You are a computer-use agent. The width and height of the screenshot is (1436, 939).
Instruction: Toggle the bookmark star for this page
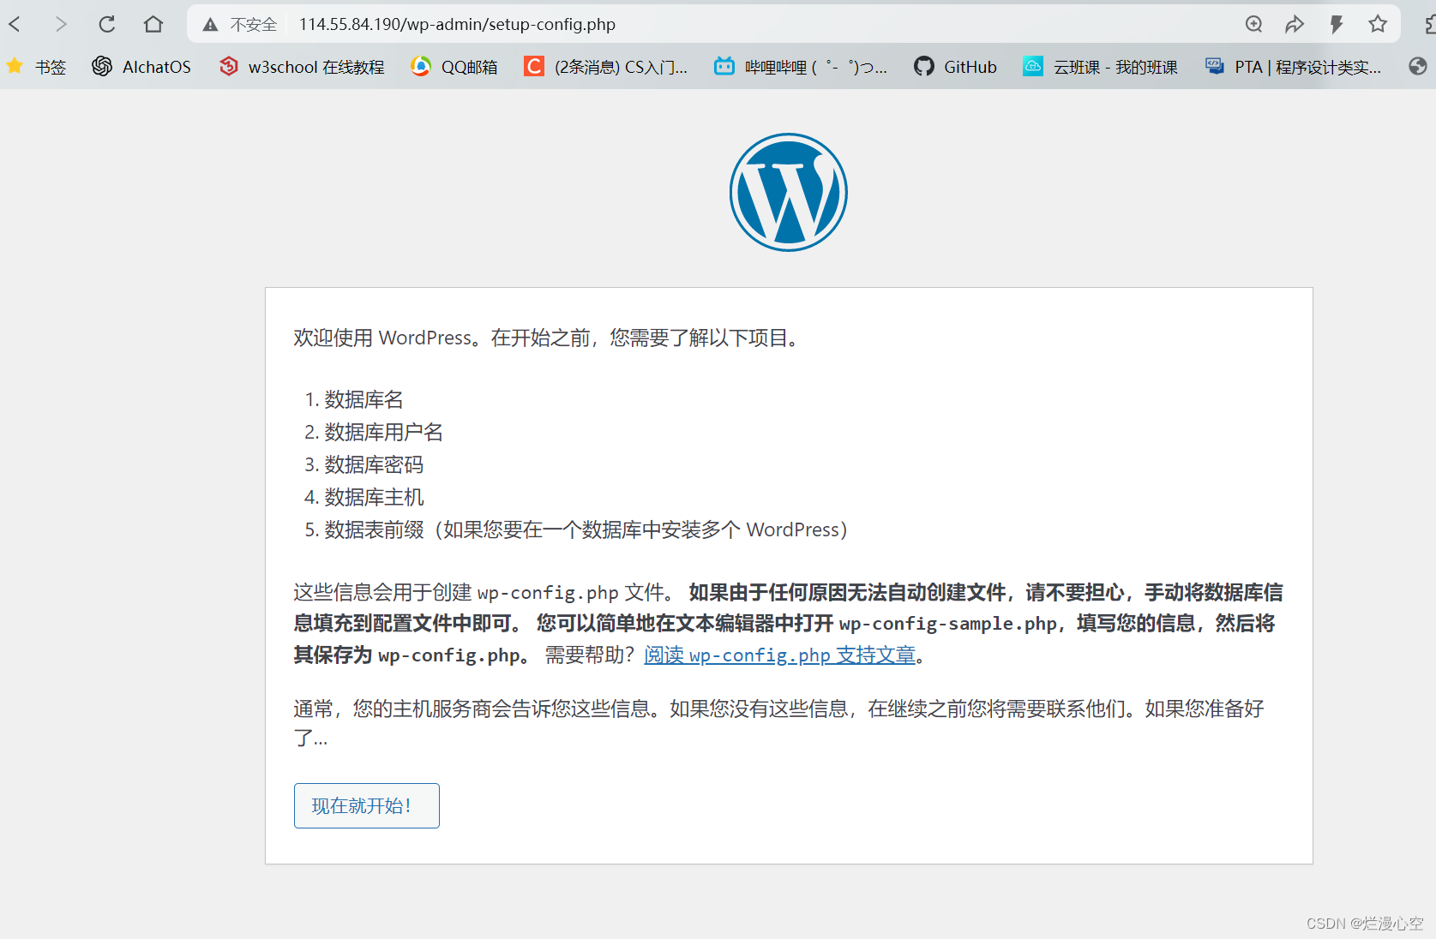click(1378, 24)
